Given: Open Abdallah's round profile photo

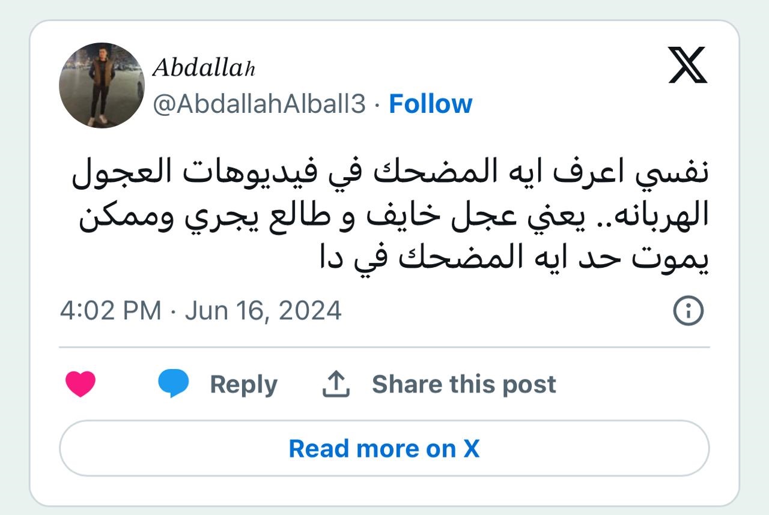Looking at the screenshot, I should [102, 85].
